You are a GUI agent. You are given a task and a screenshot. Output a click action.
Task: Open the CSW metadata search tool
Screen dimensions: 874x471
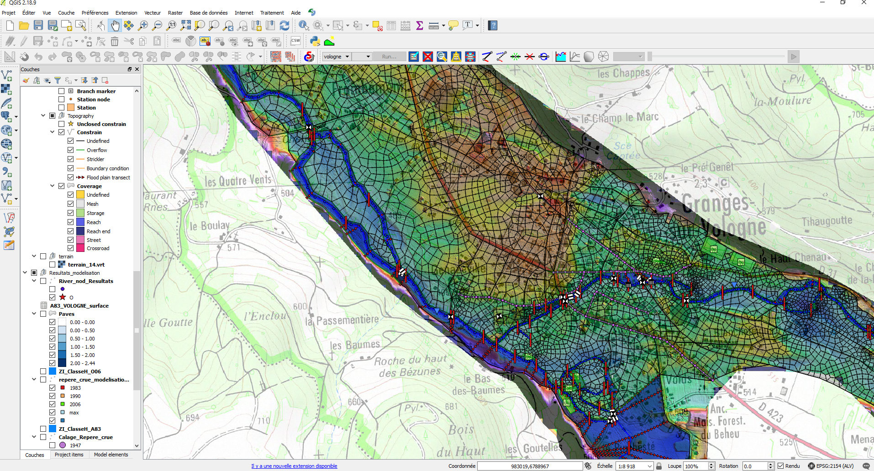pyautogui.click(x=295, y=41)
